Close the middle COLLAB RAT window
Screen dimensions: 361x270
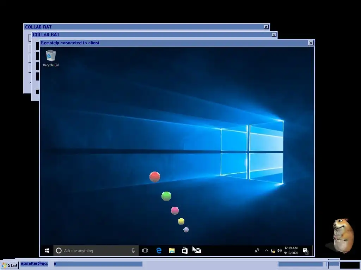(274, 35)
